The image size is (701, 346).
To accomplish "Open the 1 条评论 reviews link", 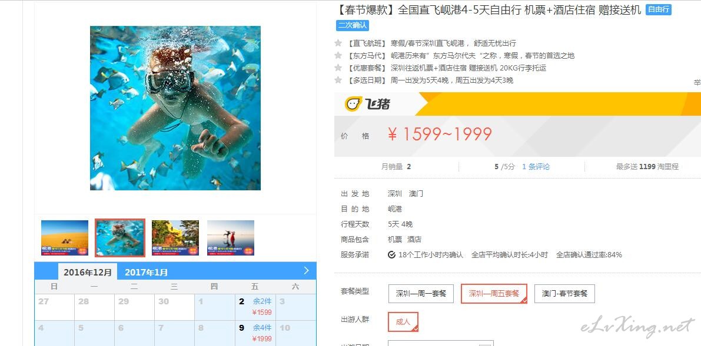I will pos(536,166).
